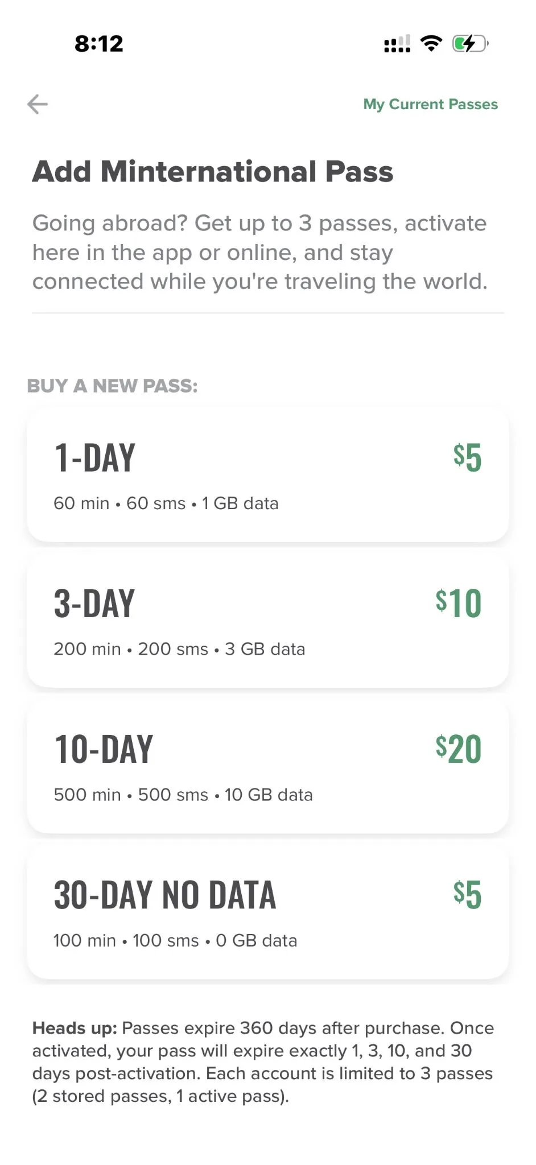Choose the 30-DAY NO DATA pass

[x=268, y=912]
